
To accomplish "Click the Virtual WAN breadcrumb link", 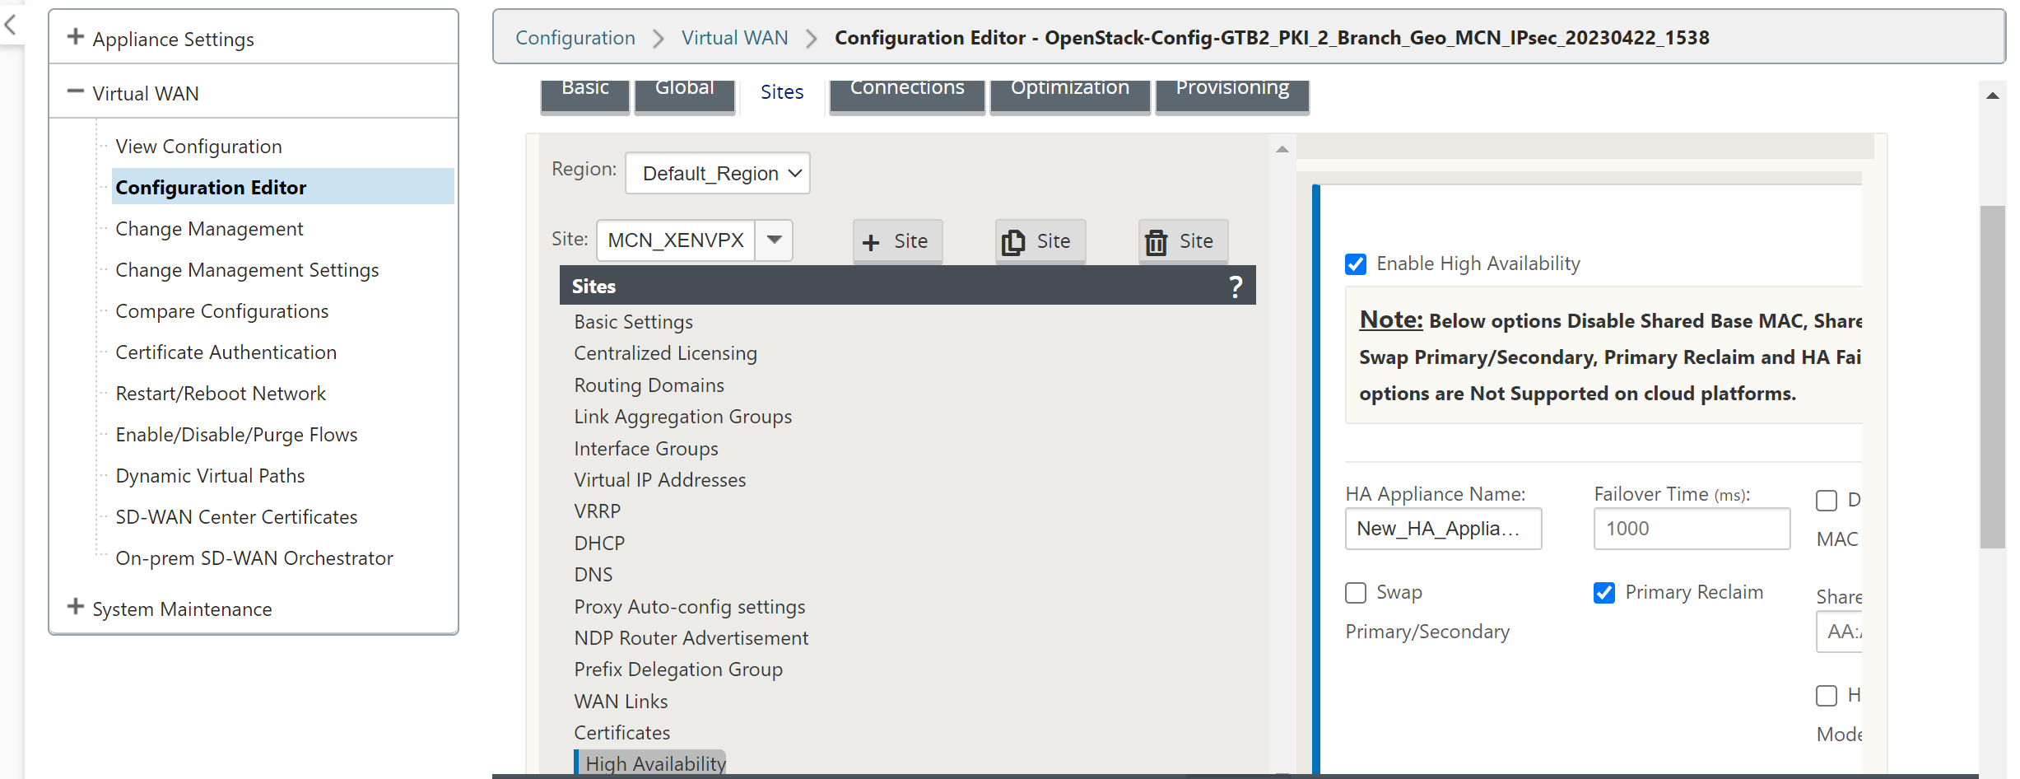I will click(x=734, y=38).
